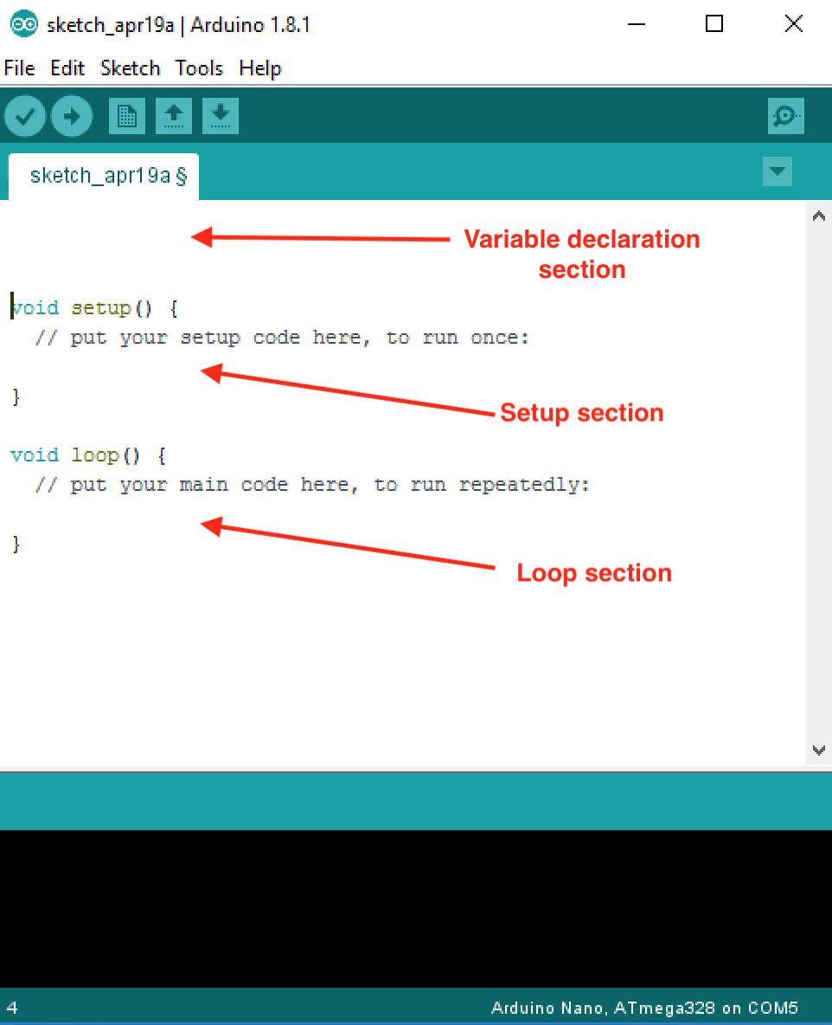Maximize the Arduino window
Screen dimensions: 832x1025
pos(714,24)
